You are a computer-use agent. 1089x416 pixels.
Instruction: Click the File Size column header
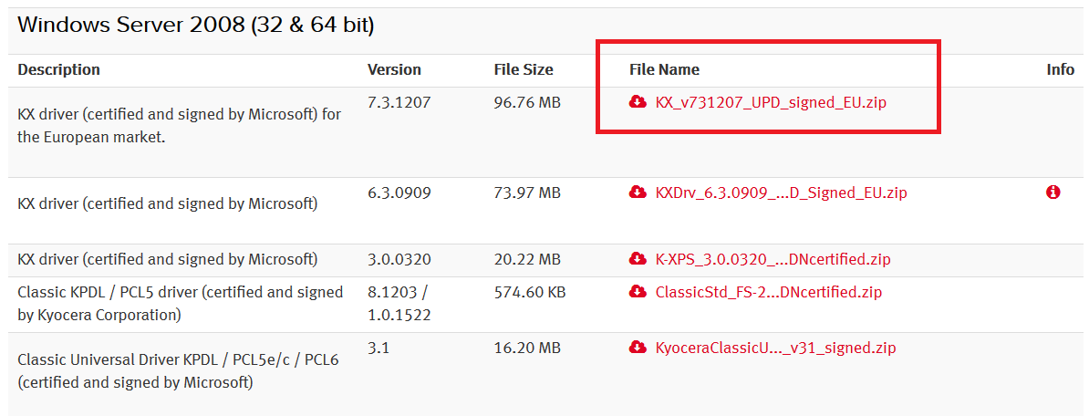pos(524,69)
